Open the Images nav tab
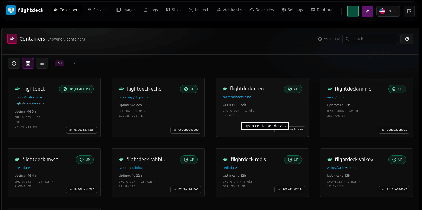 tap(126, 10)
